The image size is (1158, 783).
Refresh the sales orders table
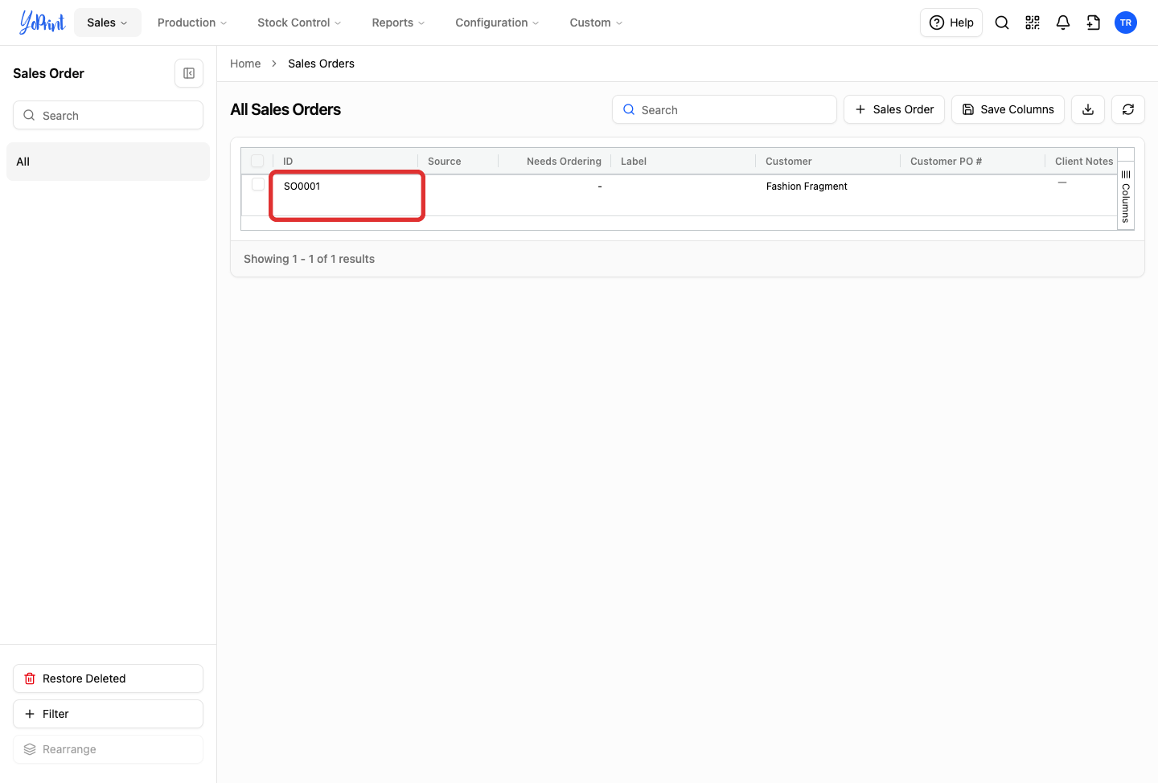[x=1128, y=109]
